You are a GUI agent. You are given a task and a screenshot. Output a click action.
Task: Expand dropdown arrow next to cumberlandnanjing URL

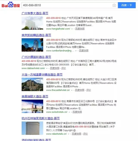pyautogui.click(x=76, y=51)
